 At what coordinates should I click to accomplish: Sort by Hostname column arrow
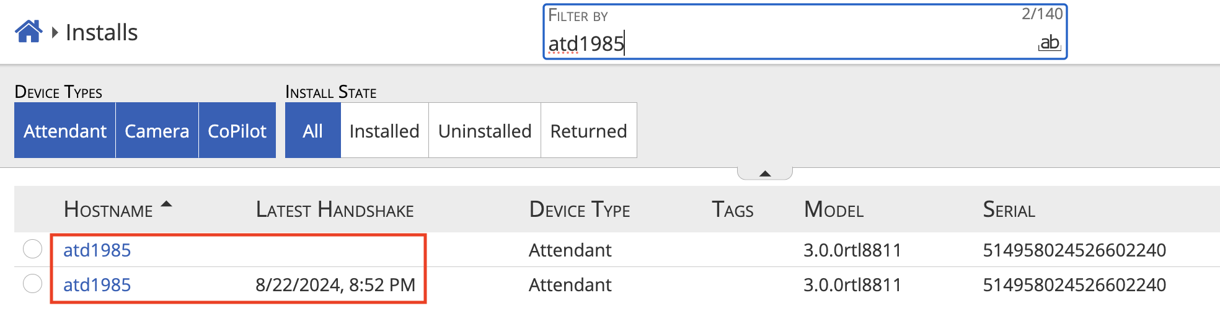coord(166,204)
